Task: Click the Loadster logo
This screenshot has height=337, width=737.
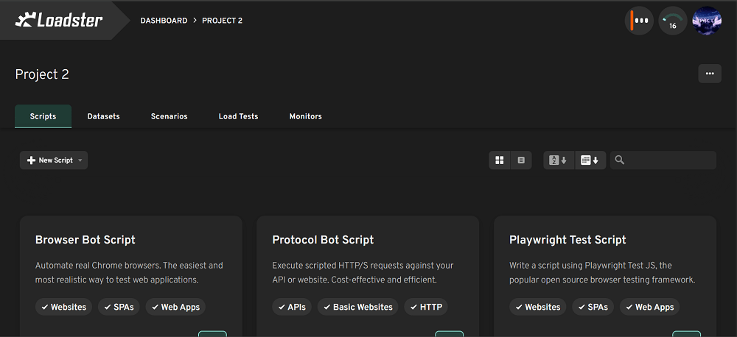Action: click(59, 21)
